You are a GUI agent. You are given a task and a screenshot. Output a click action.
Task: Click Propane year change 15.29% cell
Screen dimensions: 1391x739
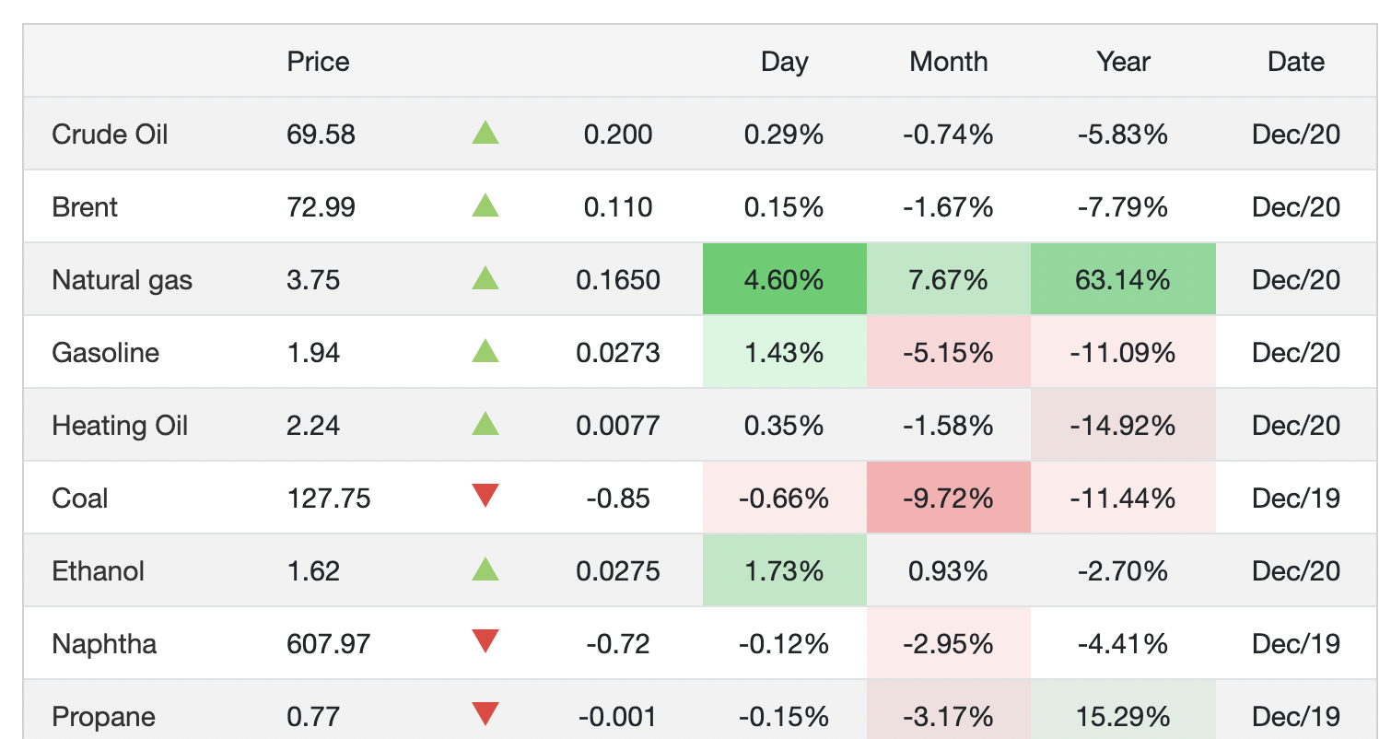pos(1124,710)
